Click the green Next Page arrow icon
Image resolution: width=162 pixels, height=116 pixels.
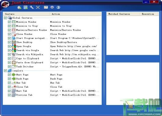14,74
